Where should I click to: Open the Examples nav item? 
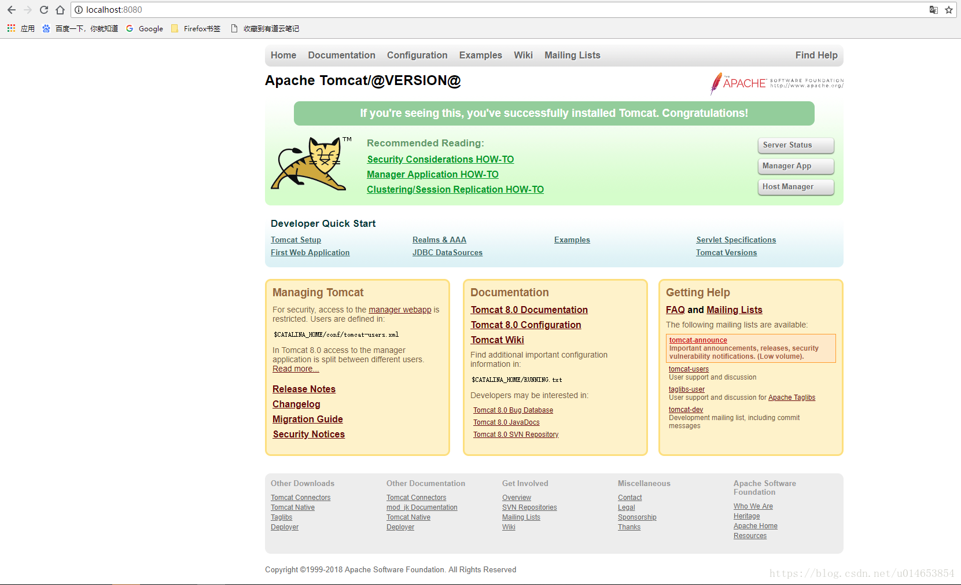click(481, 55)
